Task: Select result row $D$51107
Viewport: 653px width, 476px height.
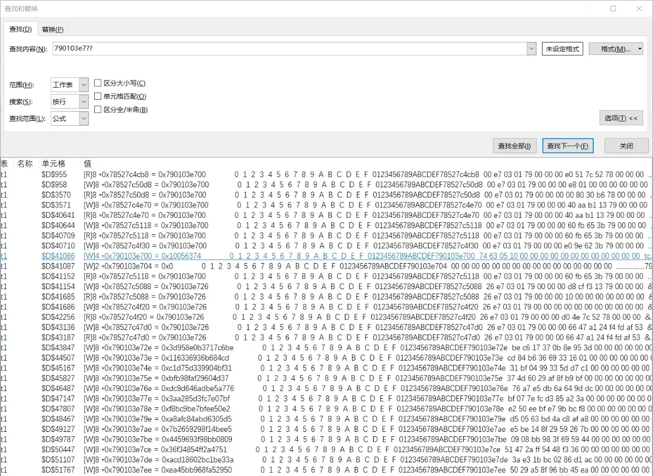Action: 326,460
